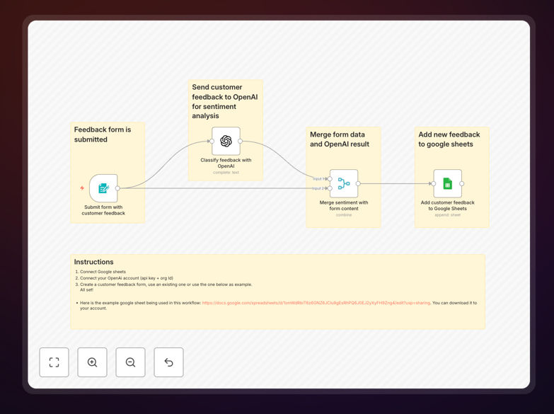Image resolution: width=554 pixels, height=414 pixels.
Task: Select the OpenAI classify feedback node
Action: point(226,141)
